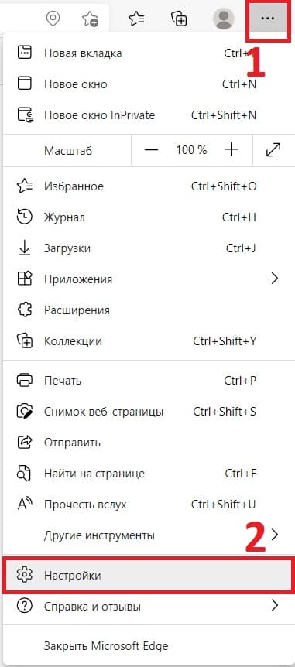
Task: Click the location pin icon
Action: point(53,19)
